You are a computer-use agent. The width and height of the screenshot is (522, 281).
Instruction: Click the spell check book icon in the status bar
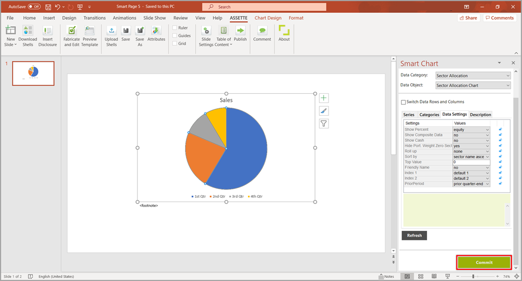[30, 276]
